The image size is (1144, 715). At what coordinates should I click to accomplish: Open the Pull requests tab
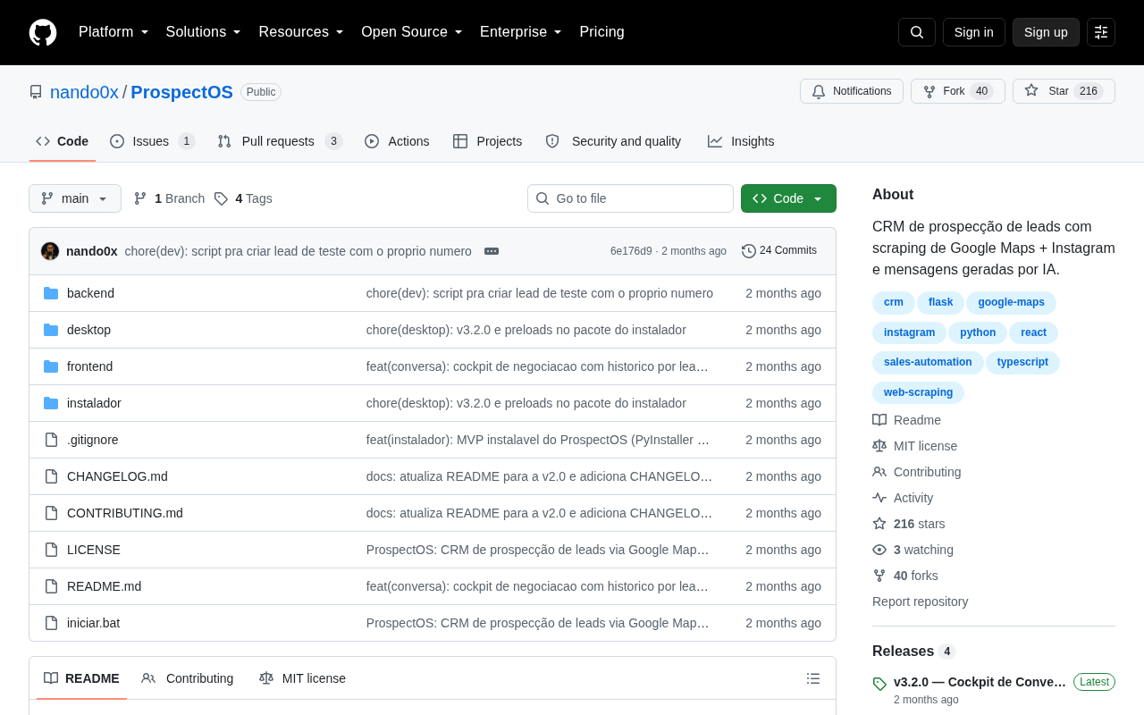point(280,141)
